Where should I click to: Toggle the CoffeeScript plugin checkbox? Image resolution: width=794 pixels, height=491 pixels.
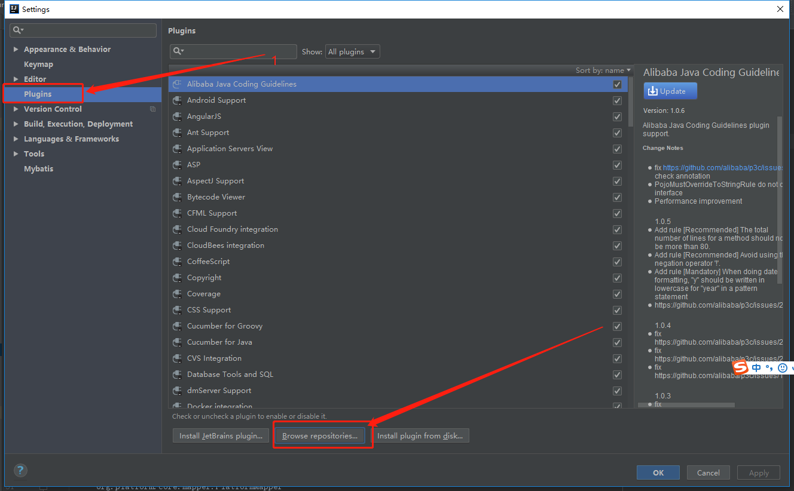tap(617, 262)
